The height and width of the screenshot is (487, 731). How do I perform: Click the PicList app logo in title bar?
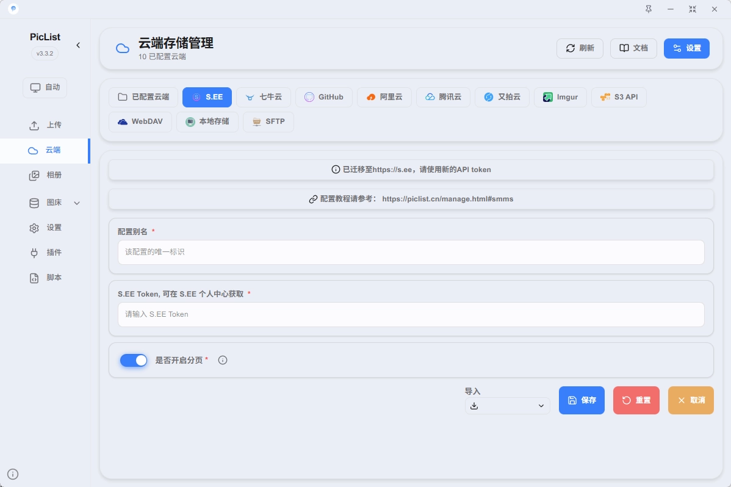(13, 9)
